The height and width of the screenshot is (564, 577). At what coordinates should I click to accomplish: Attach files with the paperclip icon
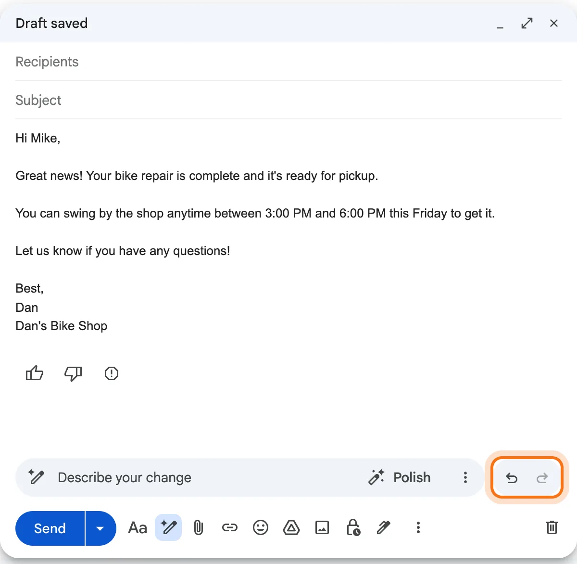click(199, 528)
